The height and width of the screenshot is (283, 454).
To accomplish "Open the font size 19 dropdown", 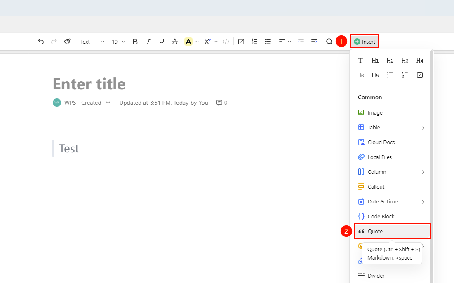I will (x=118, y=42).
